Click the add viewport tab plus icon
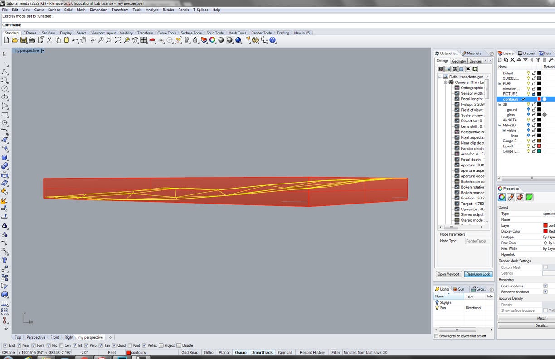Image resolution: width=555 pixels, height=359 pixels. tap(110, 337)
